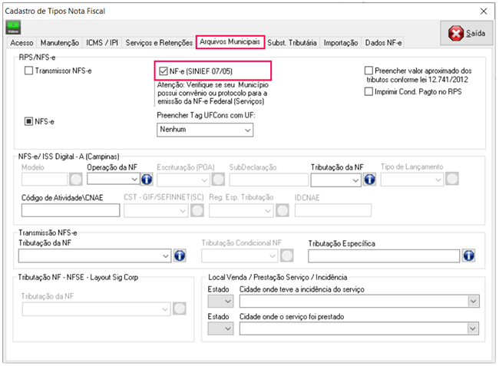Image resolution: width=499 pixels, height=366 pixels.
Task: Toggle Preencher valor aproximado dos tributos checkbox
Action: click(x=369, y=71)
